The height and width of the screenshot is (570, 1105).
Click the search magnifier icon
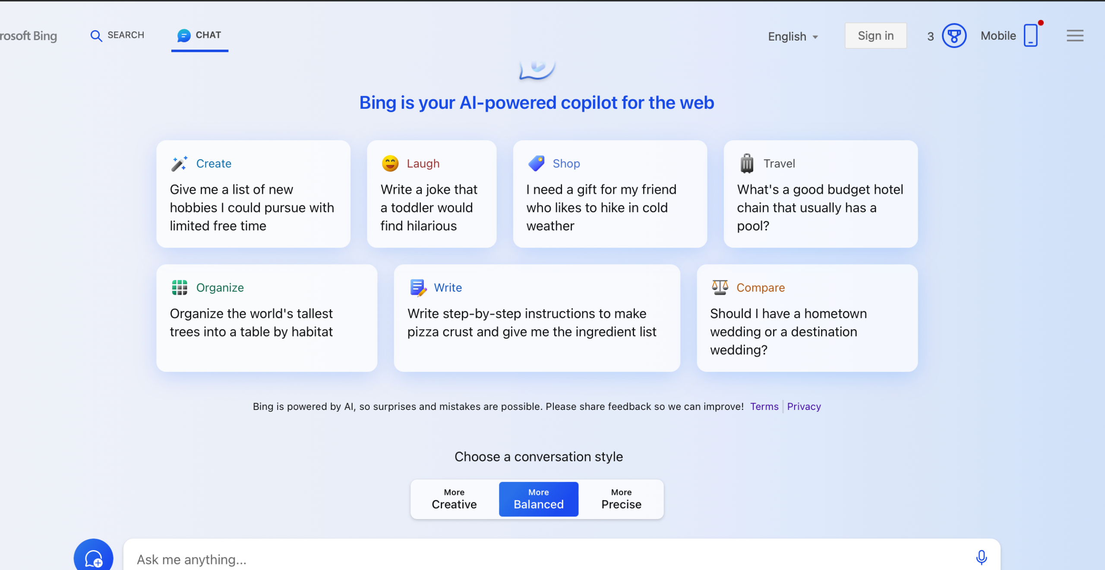(x=96, y=36)
